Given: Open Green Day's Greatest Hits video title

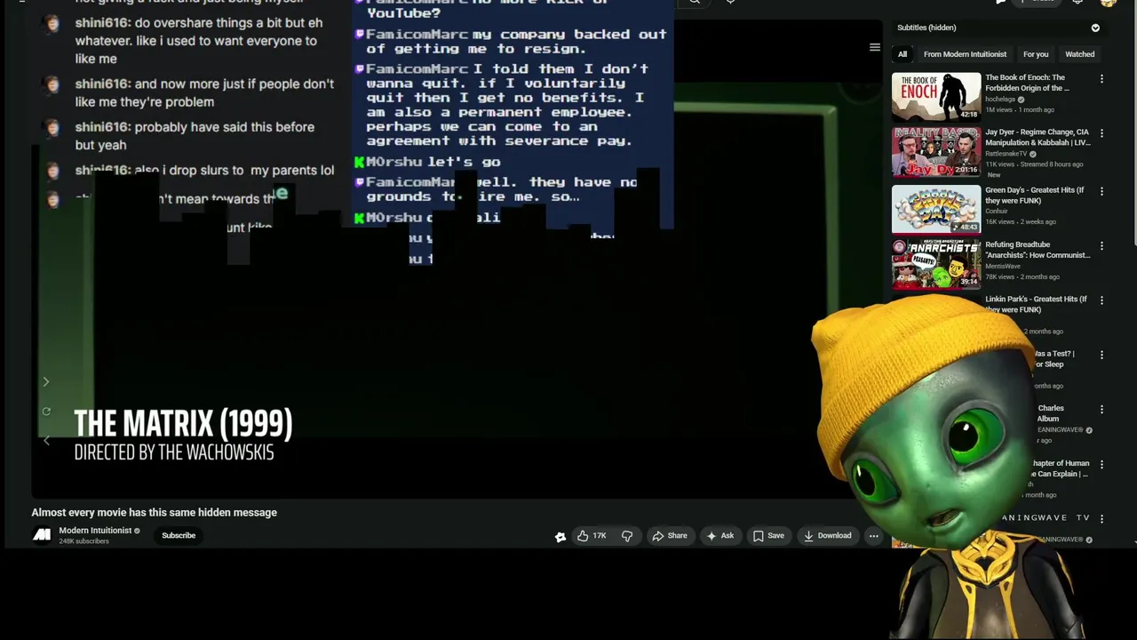Looking at the screenshot, I should 1035,195.
